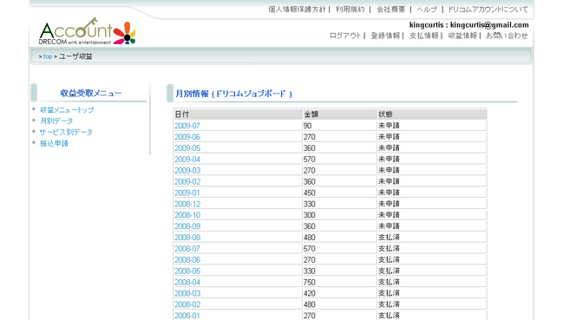Open 個人情報保護方針 link

tap(297, 10)
